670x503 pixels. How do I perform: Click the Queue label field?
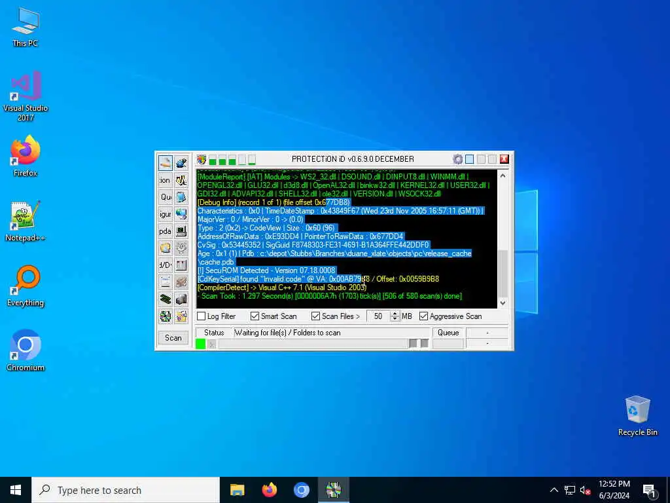point(448,332)
